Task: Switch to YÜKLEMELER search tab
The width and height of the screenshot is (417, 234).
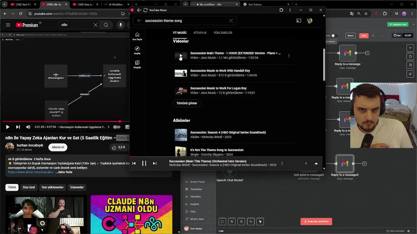Action: point(223,33)
